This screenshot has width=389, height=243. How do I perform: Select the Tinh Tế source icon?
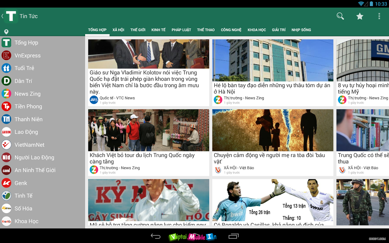[6, 196]
